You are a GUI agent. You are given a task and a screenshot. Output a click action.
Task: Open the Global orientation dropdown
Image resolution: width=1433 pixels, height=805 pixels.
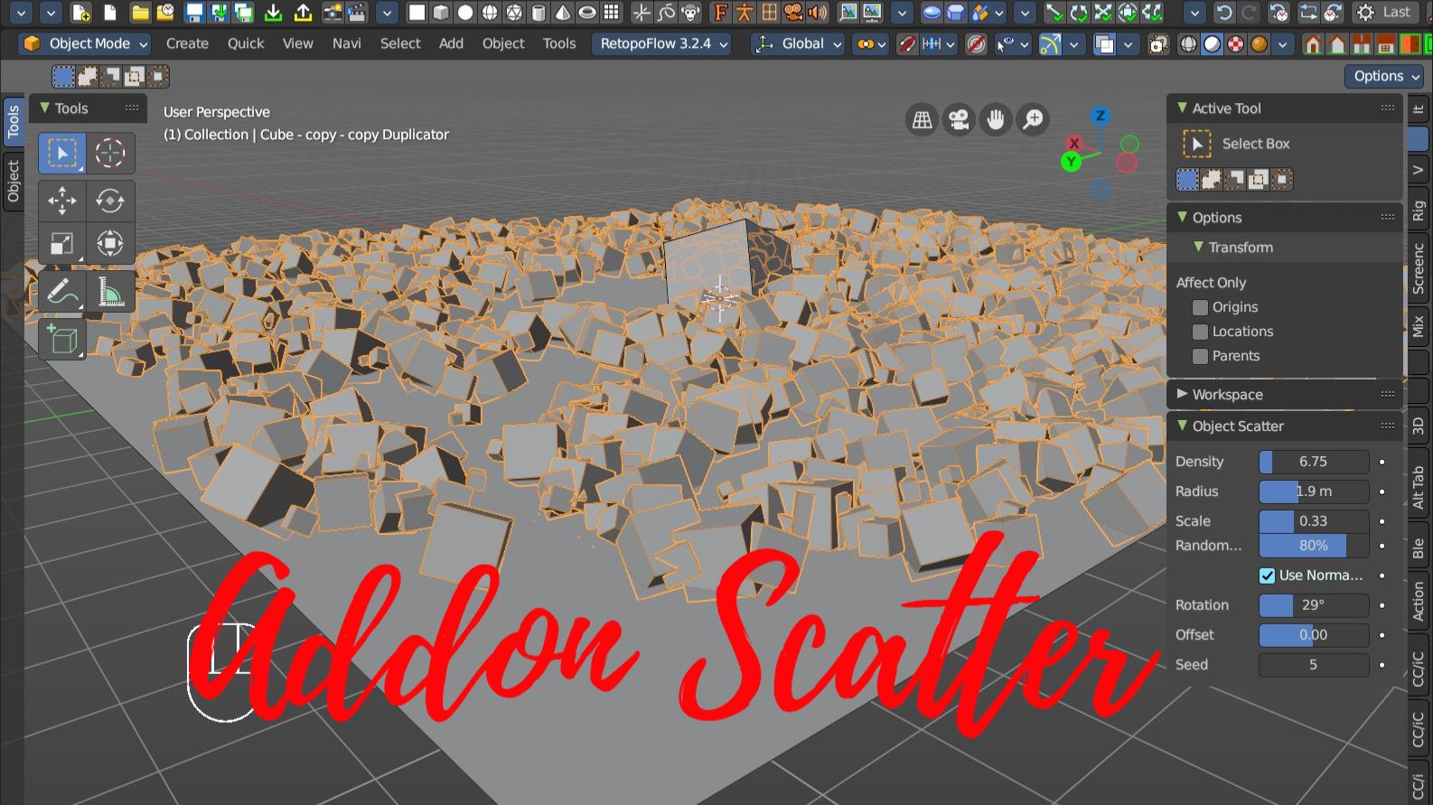pos(799,43)
